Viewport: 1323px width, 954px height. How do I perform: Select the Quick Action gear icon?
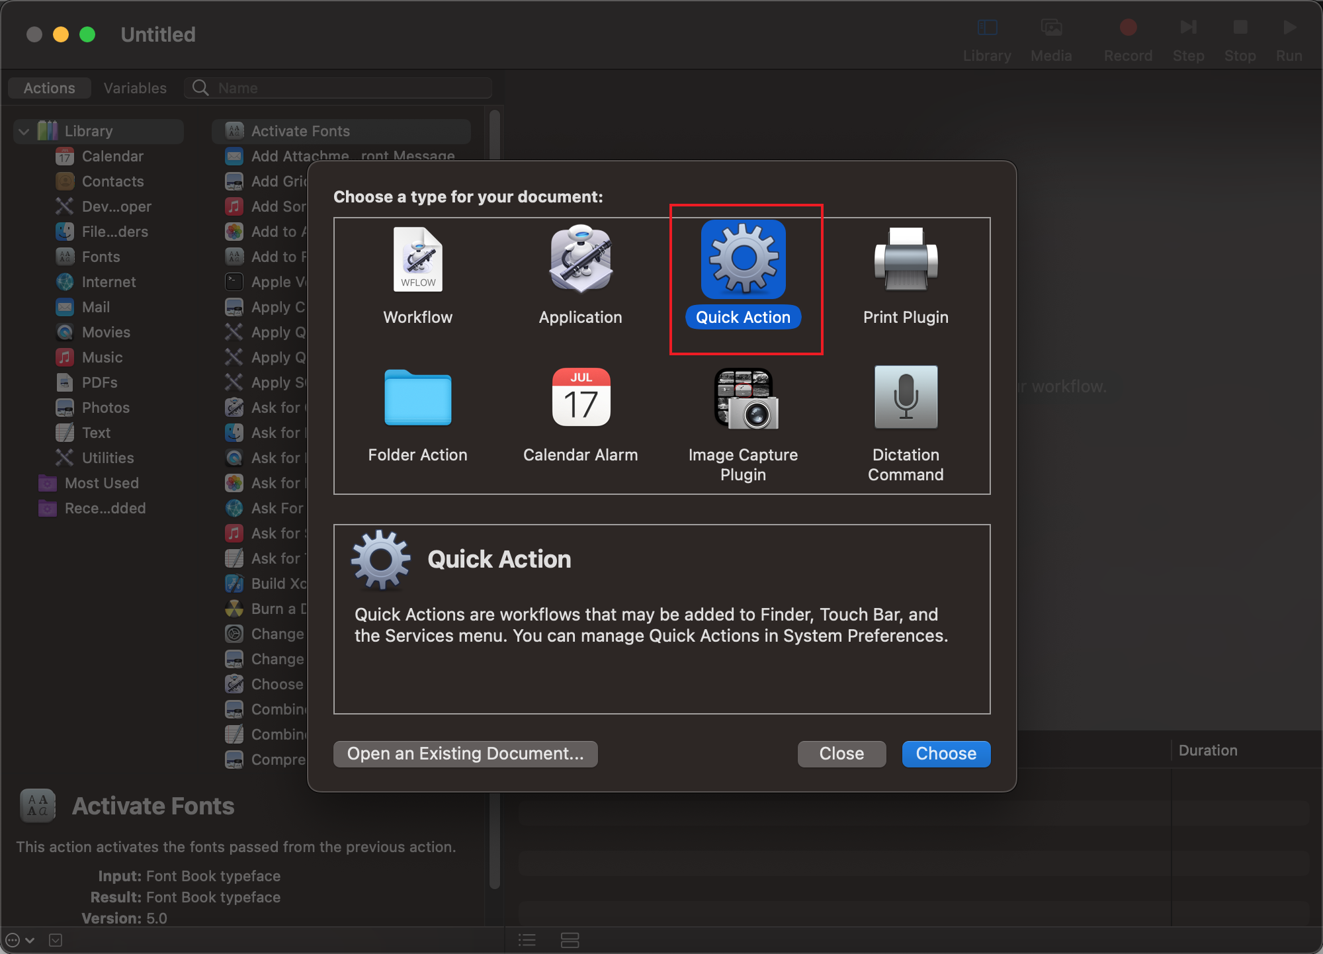pyautogui.click(x=743, y=260)
